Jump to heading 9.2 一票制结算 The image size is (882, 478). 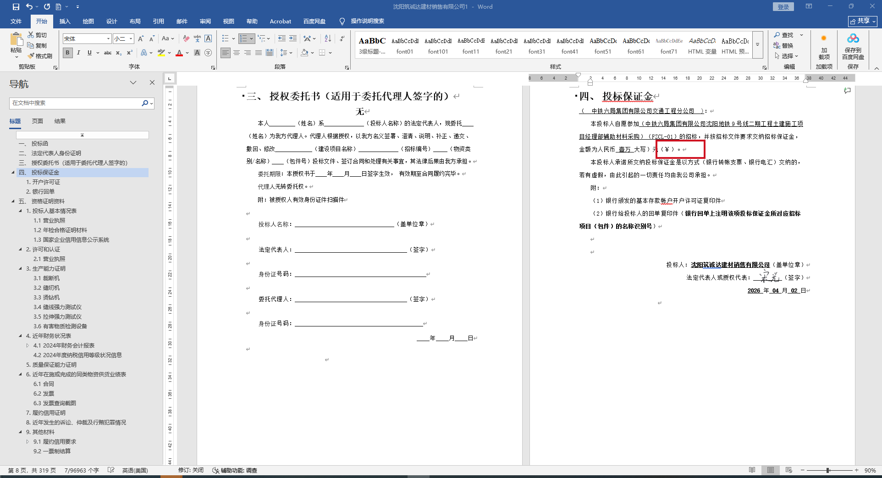pos(52,451)
